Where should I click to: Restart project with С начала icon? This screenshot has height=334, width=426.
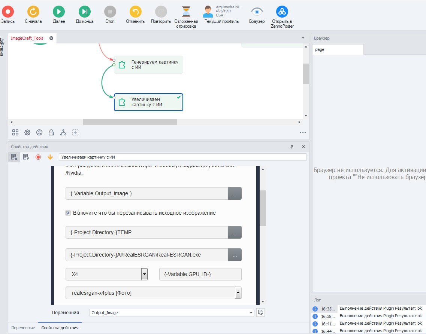[x=33, y=12]
